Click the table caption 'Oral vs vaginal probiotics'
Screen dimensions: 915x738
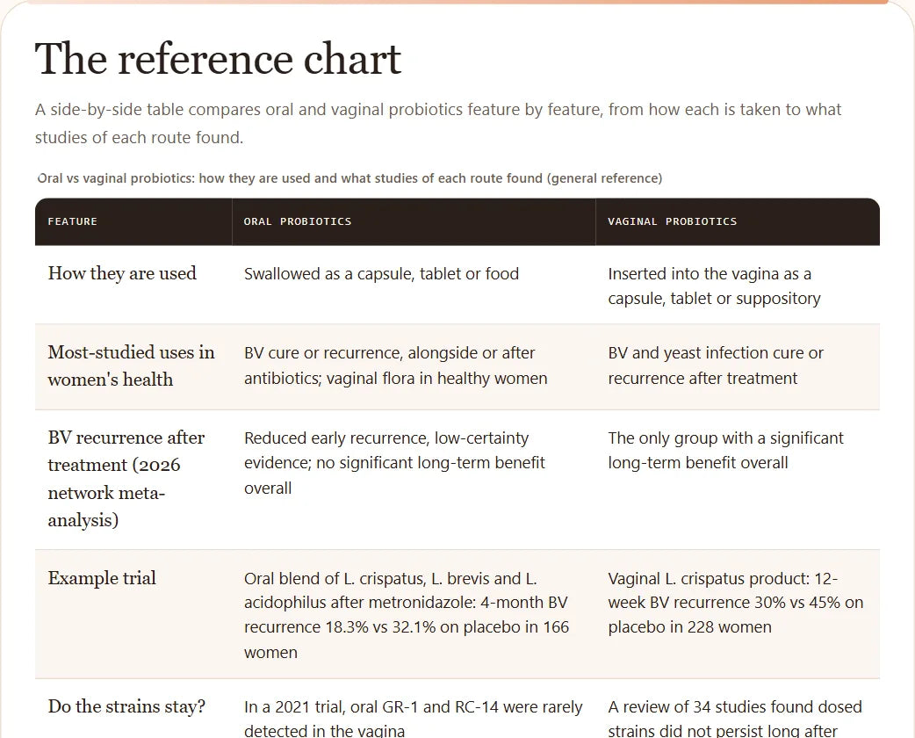click(349, 178)
